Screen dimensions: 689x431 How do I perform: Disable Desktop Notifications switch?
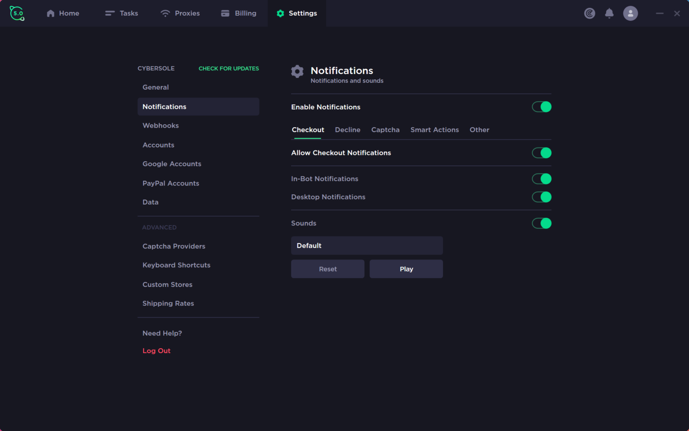[541, 197]
